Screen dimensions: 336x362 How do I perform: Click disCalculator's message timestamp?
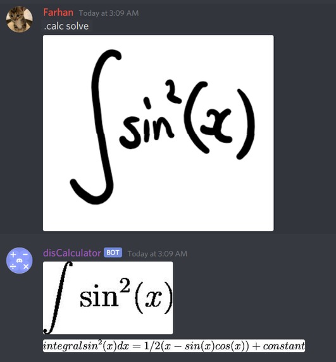158,254
